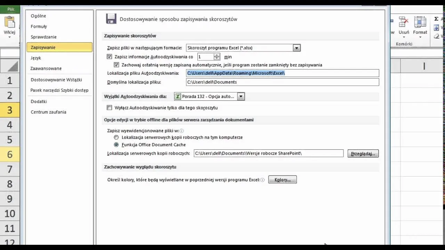The height and width of the screenshot is (250, 445).
Task: Click the Domyślna lokalizacja pliku field
Action: click(x=283, y=82)
